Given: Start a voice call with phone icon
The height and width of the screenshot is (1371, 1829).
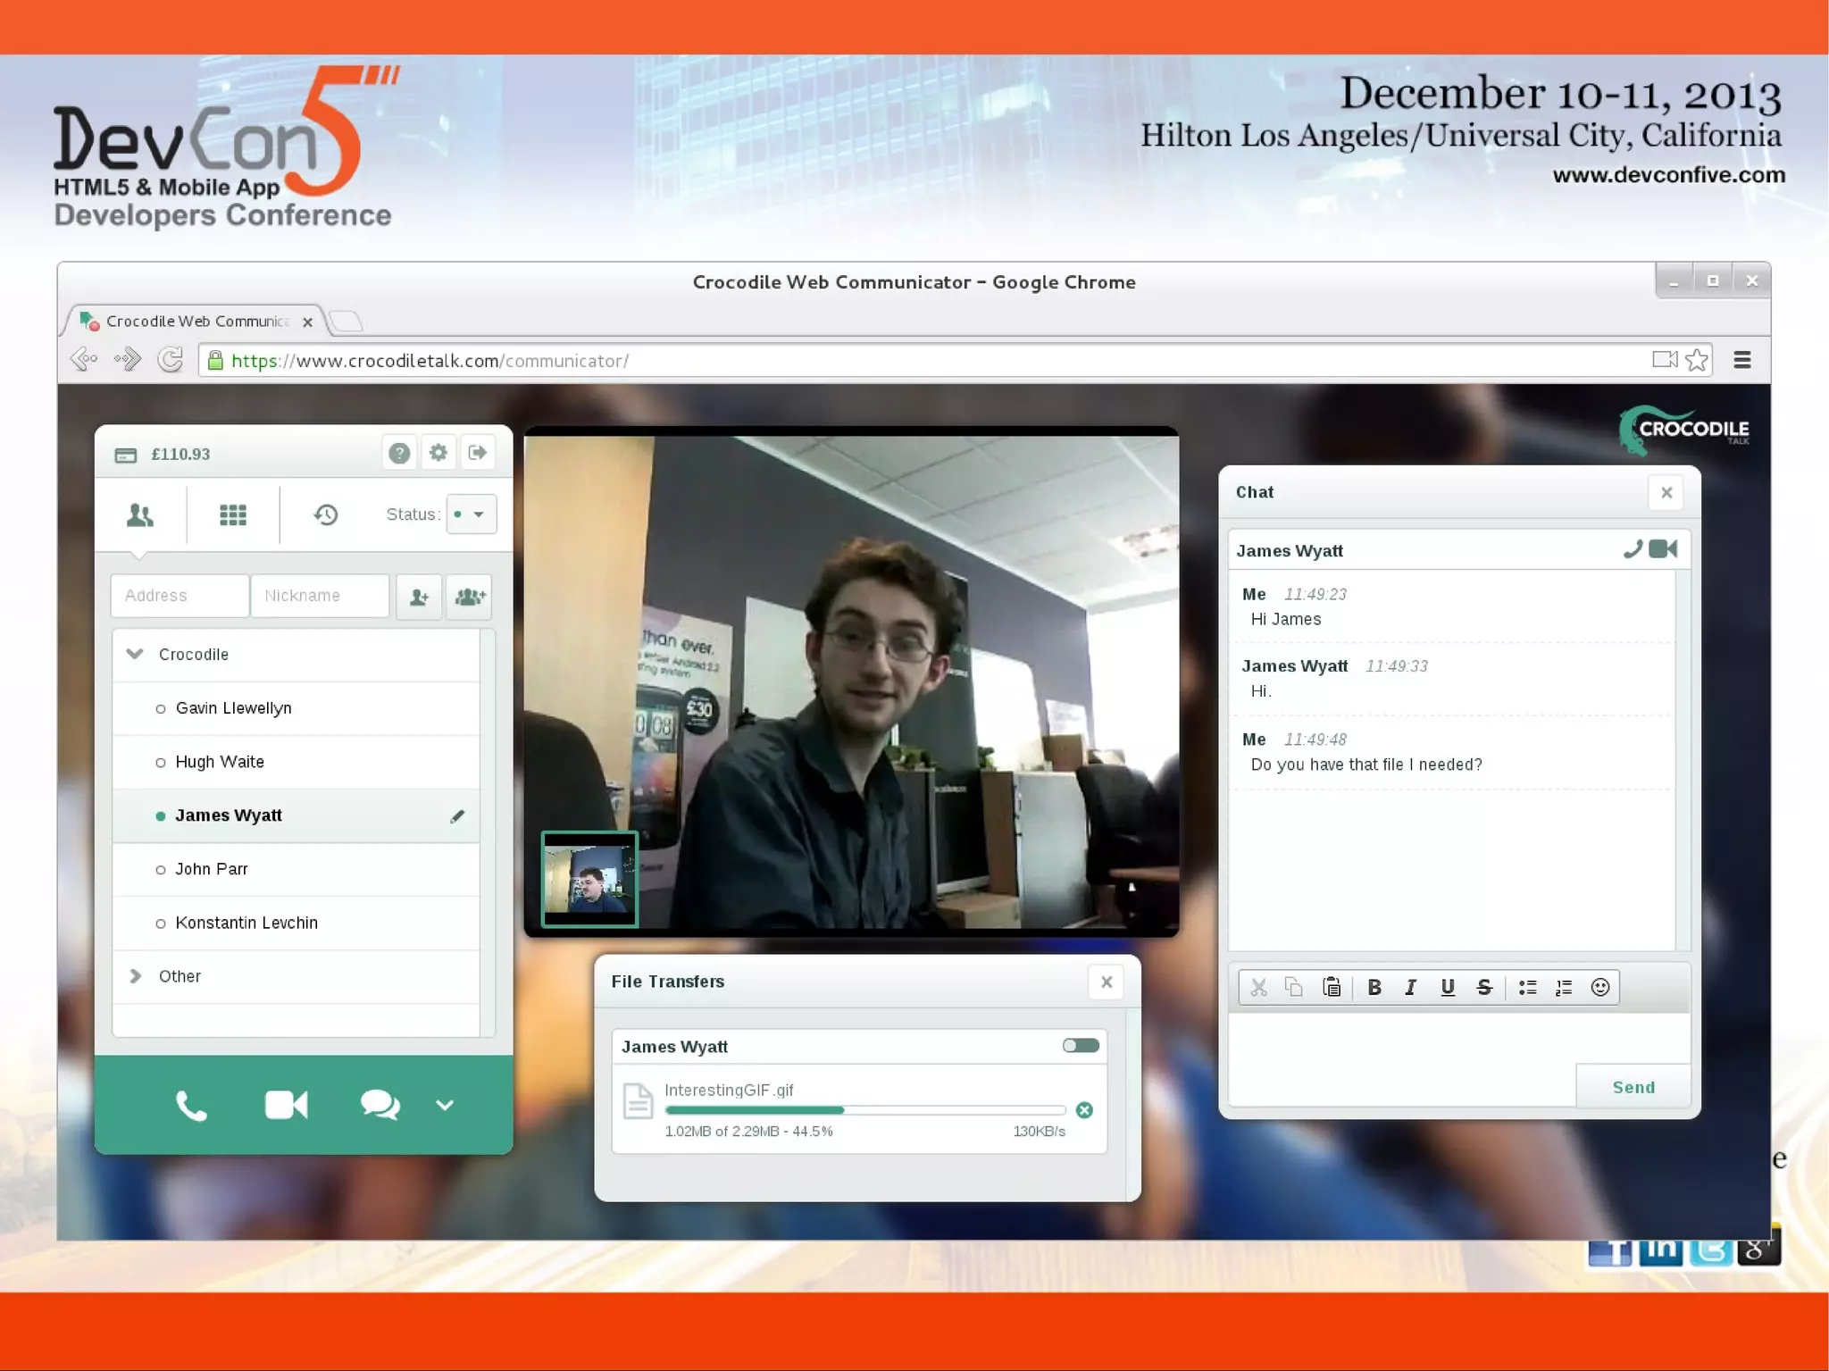Looking at the screenshot, I should [191, 1106].
